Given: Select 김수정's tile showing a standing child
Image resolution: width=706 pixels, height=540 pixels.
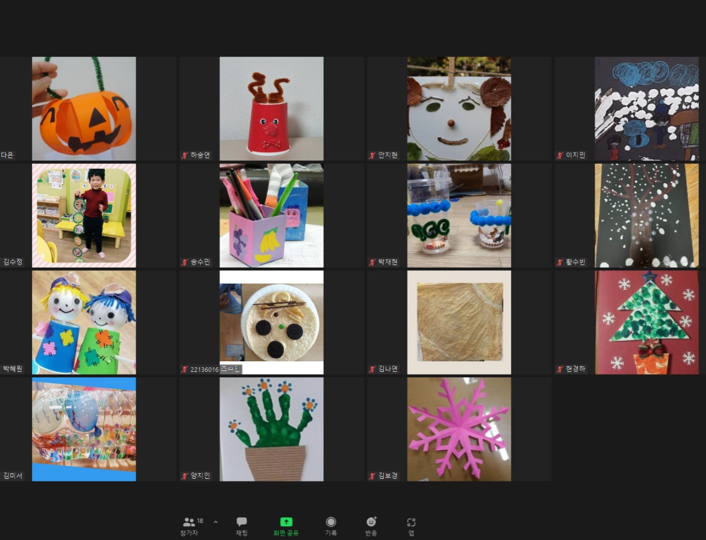Looking at the screenshot, I should [x=84, y=215].
